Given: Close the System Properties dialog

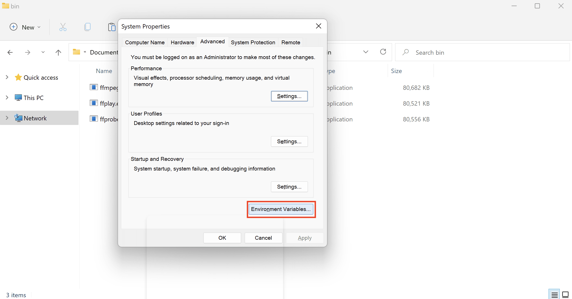Looking at the screenshot, I should [x=318, y=26].
